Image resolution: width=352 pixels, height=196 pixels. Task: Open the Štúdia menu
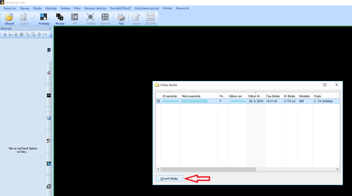(37, 8)
